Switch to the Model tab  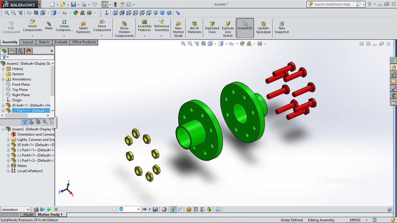pyautogui.click(x=28, y=215)
